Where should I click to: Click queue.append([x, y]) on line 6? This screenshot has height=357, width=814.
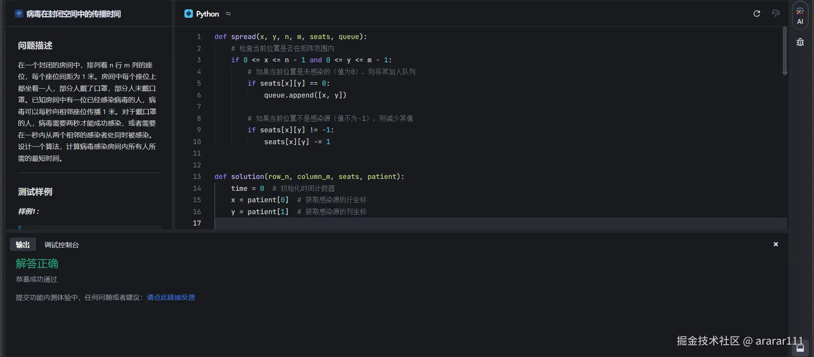(305, 95)
